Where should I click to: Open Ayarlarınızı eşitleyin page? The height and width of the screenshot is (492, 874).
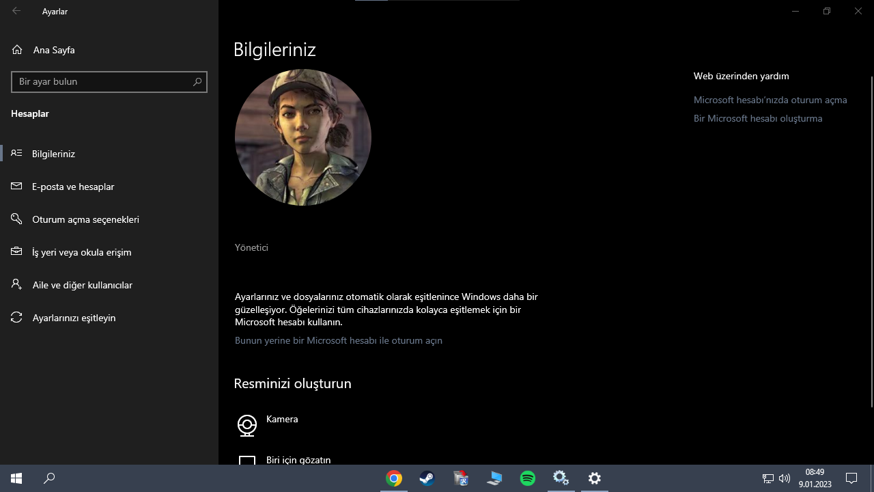pos(109,318)
